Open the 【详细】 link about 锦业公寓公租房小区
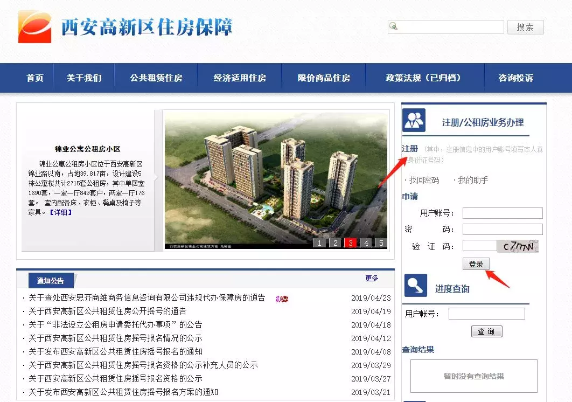 point(61,211)
